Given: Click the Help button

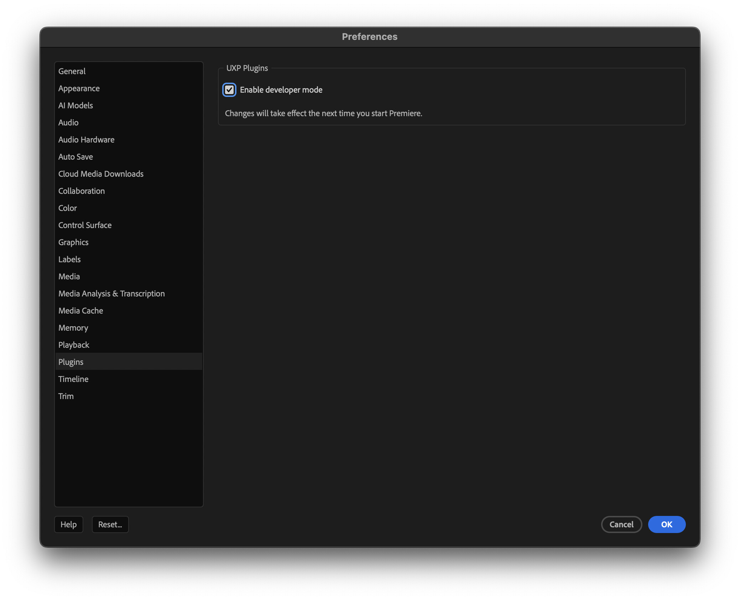Looking at the screenshot, I should pos(68,524).
